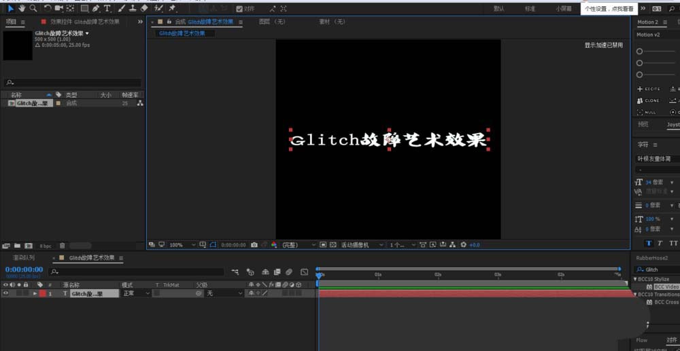Select the Rotation tool
The height and width of the screenshot is (351, 680).
[x=47, y=9]
